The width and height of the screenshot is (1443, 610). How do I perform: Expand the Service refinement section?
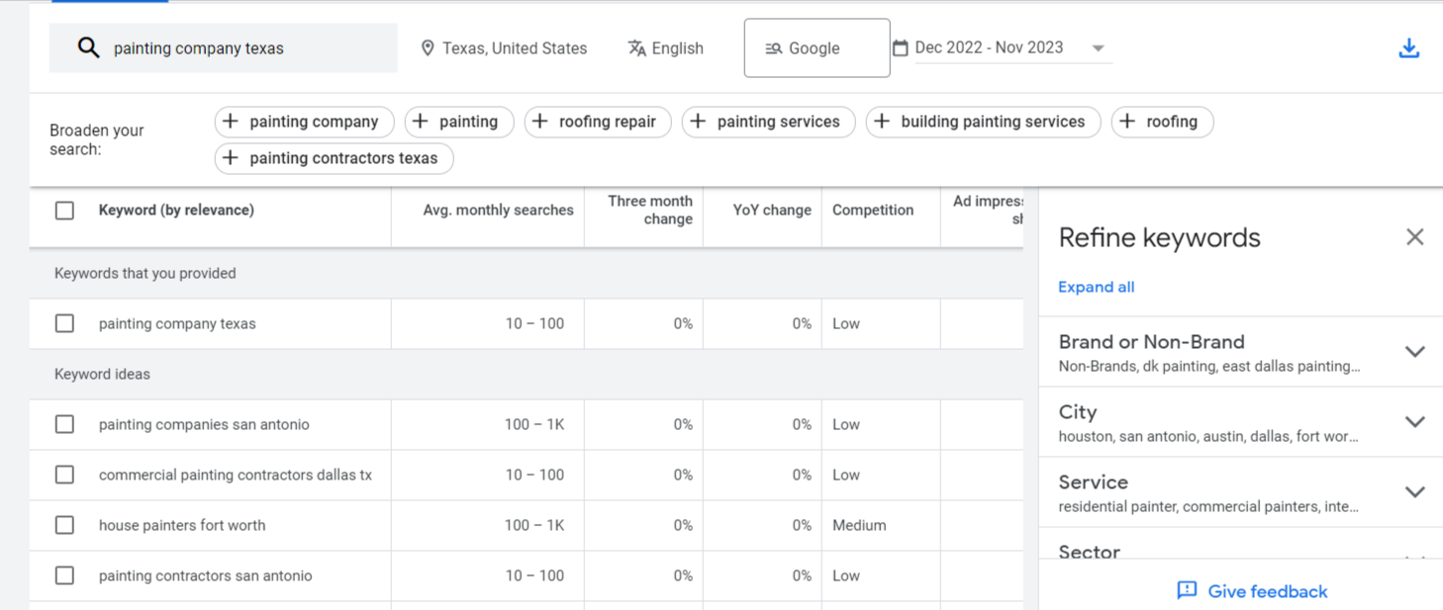pyautogui.click(x=1414, y=491)
